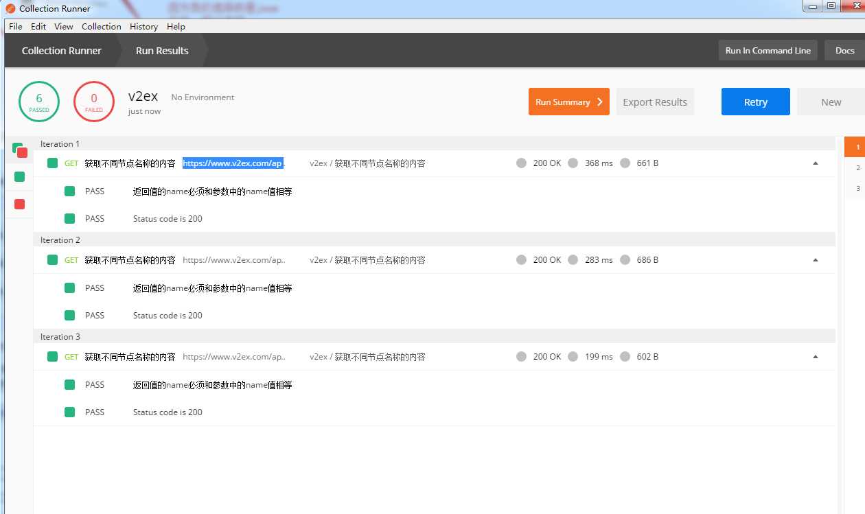Click the name-equality test text in Iteration 3
Viewport: 865px width, 514px height.
point(213,385)
